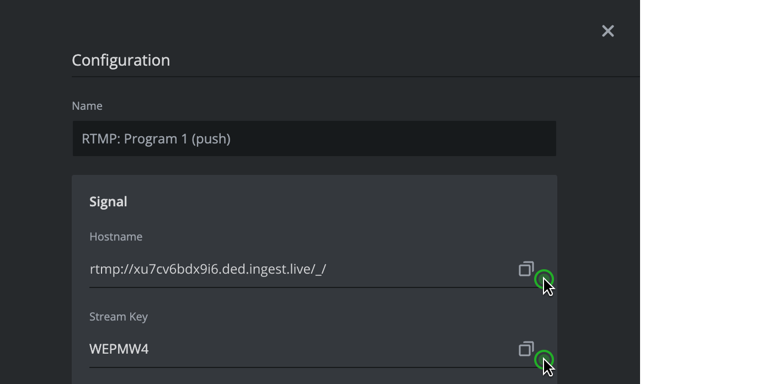Click the Signal section heading

pyautogui.click(x=108, y=201)
